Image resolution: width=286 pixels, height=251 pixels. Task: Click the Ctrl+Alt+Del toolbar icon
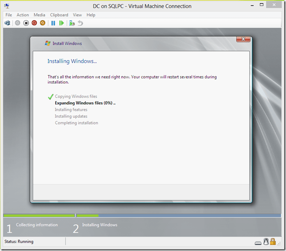click(7, 23)
